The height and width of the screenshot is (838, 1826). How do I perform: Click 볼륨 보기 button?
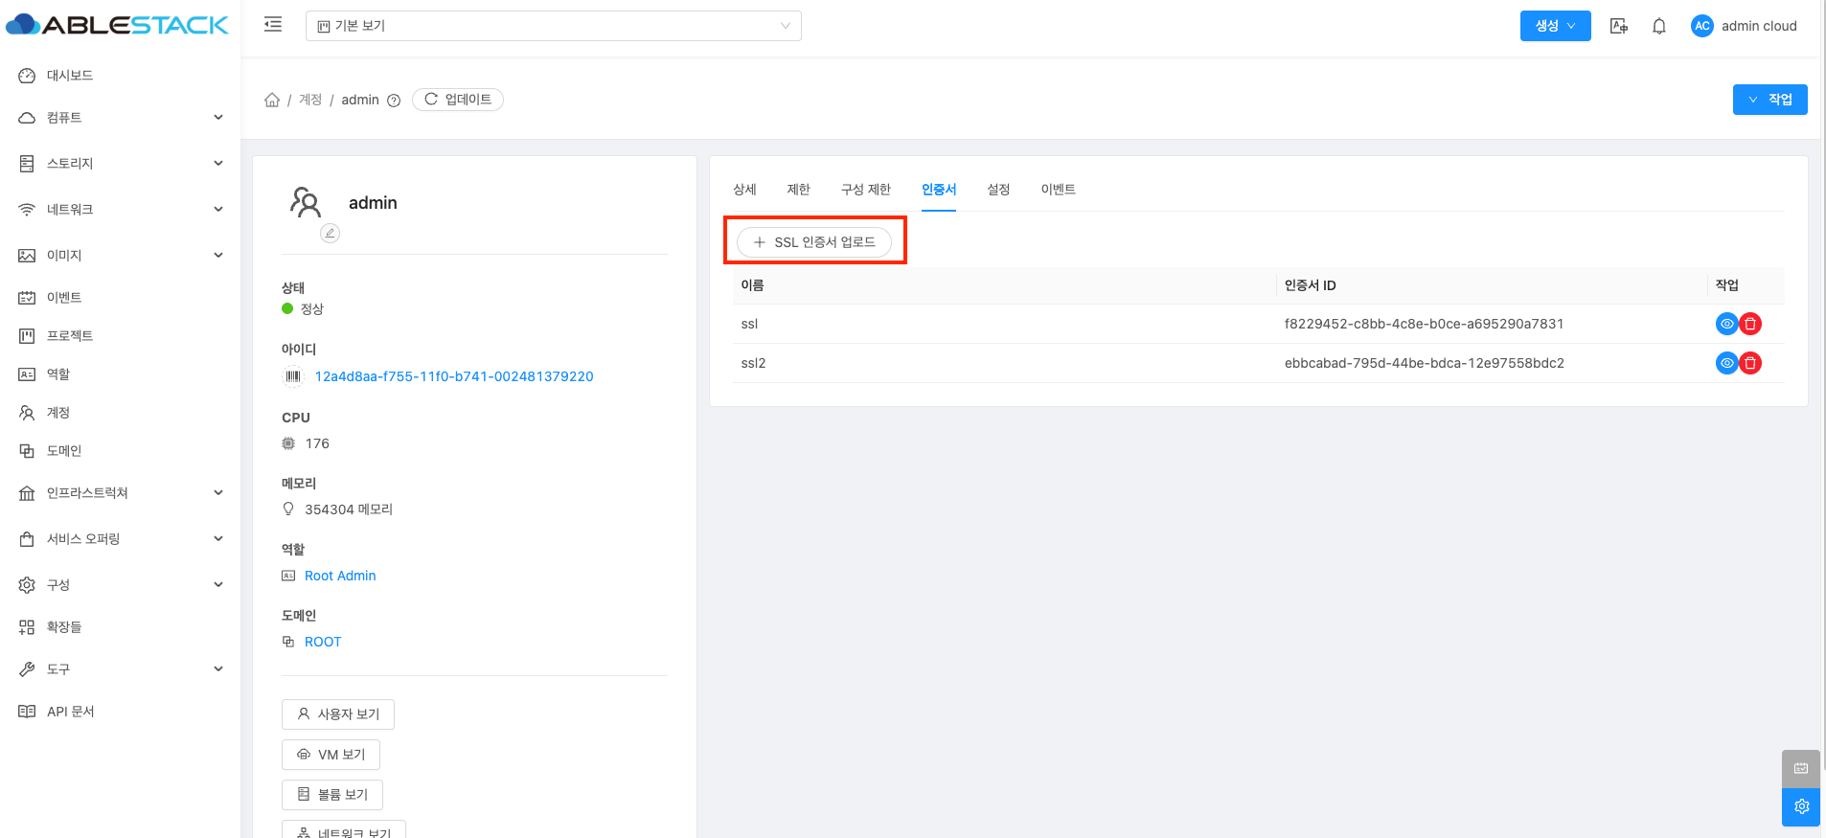click(x=332, y=795)
